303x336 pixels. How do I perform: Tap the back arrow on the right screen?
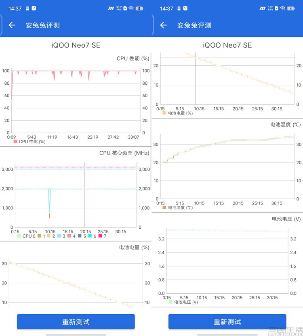coord(163,25)
